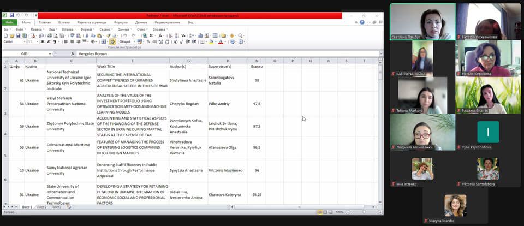Screen dimensions: 524x226
Task: Select column header G
Action: coord(188,61)
